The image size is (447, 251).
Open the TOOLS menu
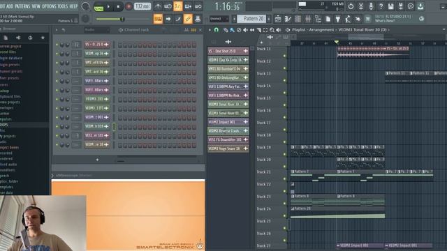(63, 6)
